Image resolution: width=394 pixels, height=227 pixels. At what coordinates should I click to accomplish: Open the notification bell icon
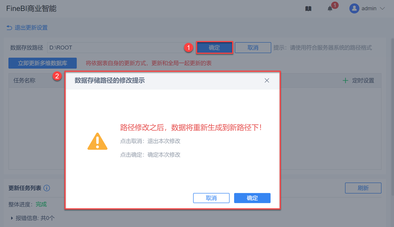(x=330, y=9)
